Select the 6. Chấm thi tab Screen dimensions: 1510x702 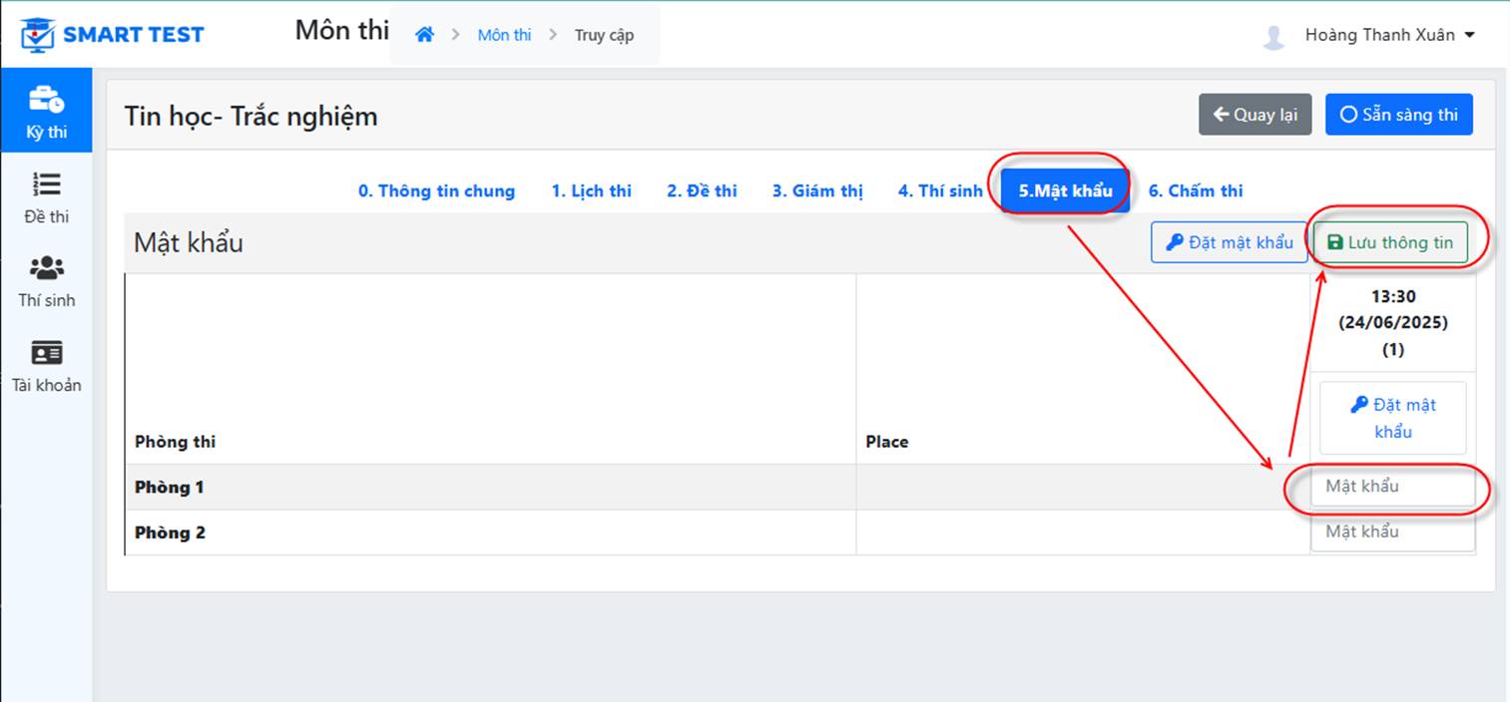1196,190
